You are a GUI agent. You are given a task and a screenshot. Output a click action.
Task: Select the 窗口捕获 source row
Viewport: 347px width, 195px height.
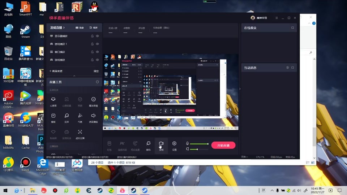[74, 52]
